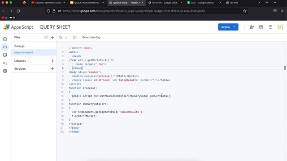Open the browser hamburger menu
The height and width of the screenshot is (161, 287).
(282, 11)
